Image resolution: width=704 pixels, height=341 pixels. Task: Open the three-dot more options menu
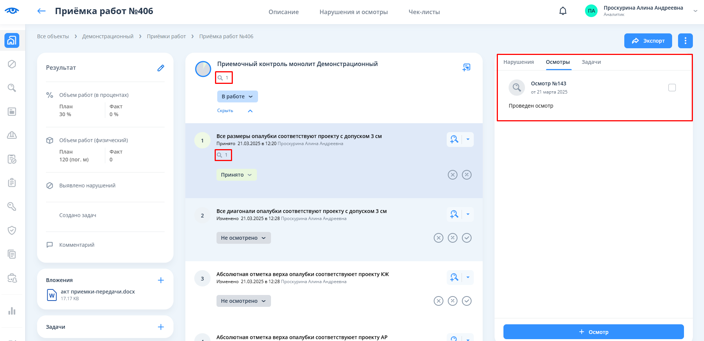[685, 41]
